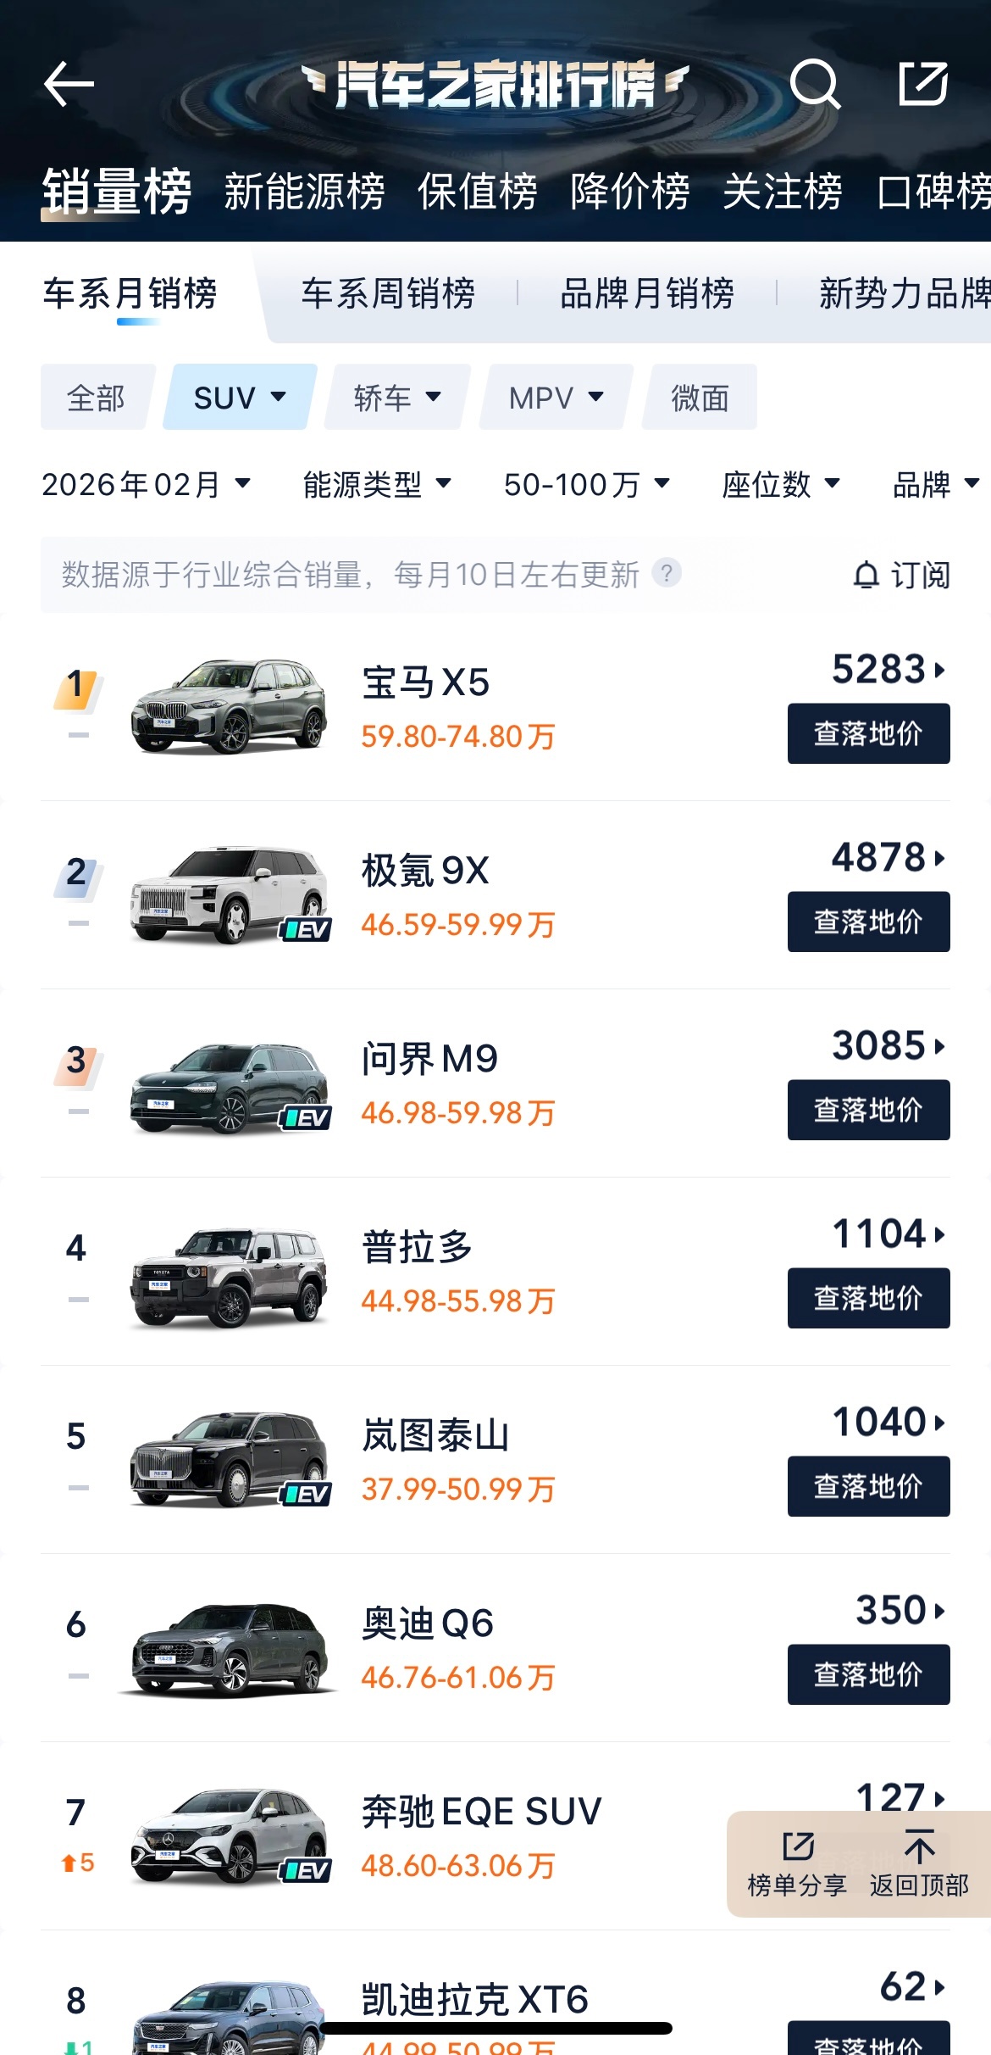Click the subscribe bell icon 订阅
Screen dimensions: 991x2055
[900, 573]
